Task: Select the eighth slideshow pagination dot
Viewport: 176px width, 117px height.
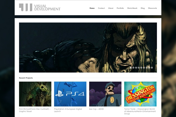Action: [x=149, y=68]
